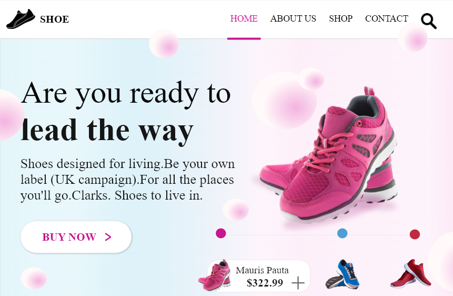The height and width of the screenshot is (296, 453).
Task: Click the plus icon on the Mauris Pauta card
Action: 298,283
